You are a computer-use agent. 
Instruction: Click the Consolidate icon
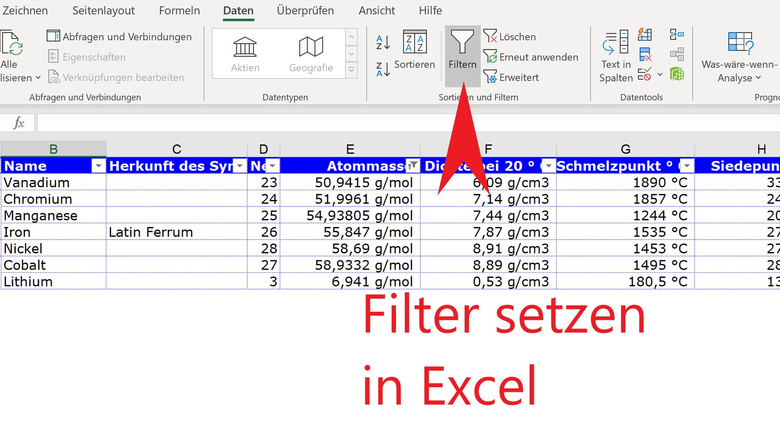[x=677, y=34]
